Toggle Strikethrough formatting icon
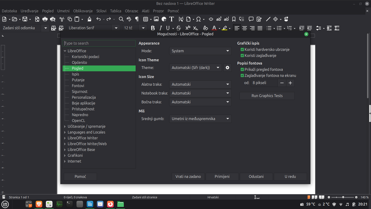 point(179,28)
